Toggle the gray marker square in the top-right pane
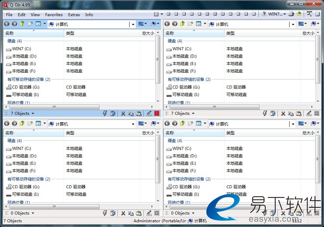This screenshot has height=227, width=324. pyautogui.click(x=317, y=114)
